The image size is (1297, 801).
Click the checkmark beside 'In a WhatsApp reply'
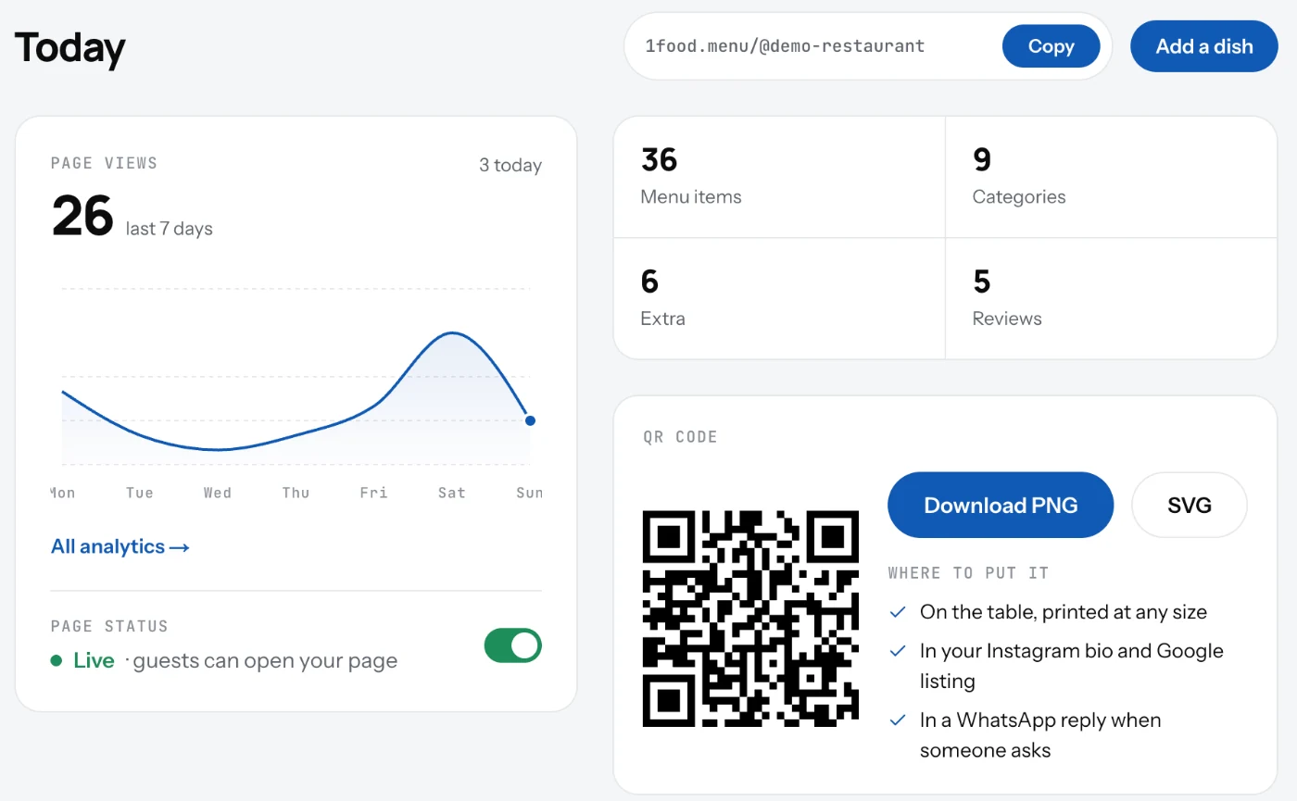pos(897,720)
